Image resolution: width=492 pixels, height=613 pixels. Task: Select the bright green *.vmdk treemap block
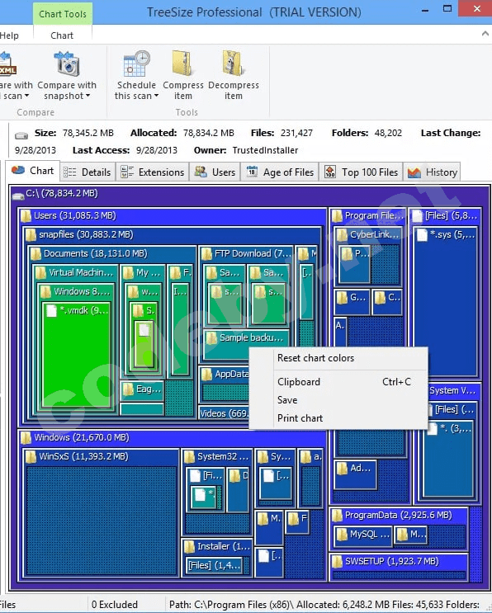pyautogui.click(x=76, y=355)
